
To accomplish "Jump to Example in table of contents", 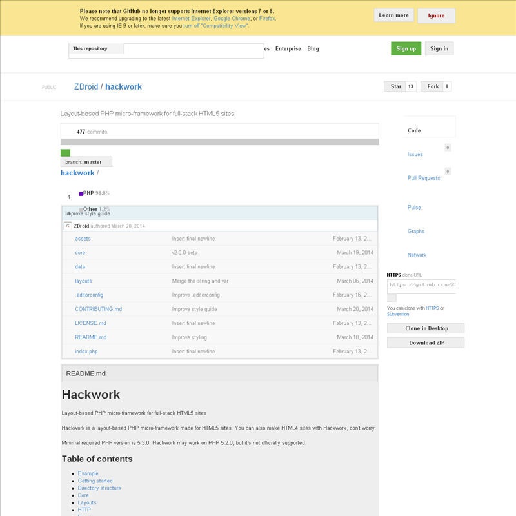I will point(88,473).
